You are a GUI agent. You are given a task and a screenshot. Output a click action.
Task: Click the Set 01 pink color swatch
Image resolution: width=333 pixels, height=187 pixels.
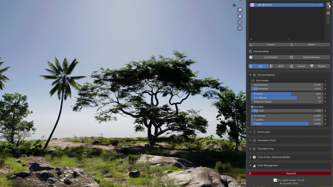252,5
